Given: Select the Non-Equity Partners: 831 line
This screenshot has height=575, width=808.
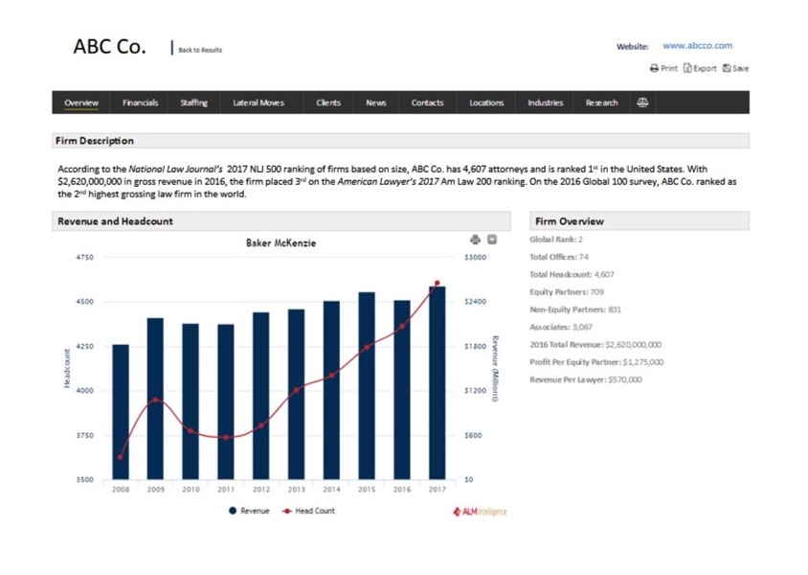Looking at the screenshot, I should coord(575,310).
